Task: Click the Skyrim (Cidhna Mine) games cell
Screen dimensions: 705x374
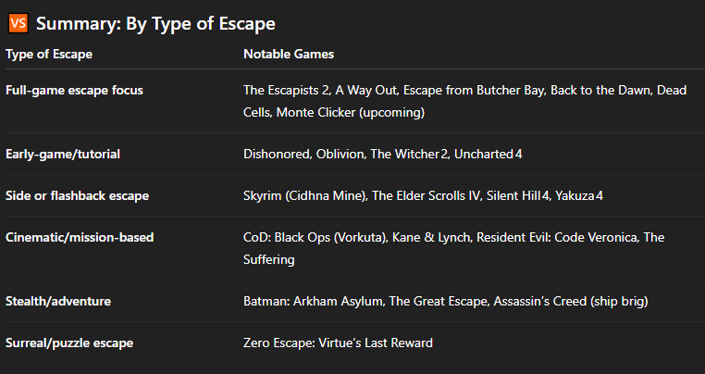Action: coord(423,195)
